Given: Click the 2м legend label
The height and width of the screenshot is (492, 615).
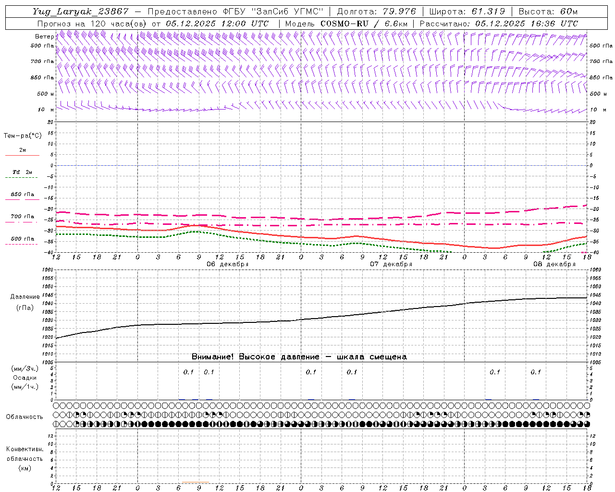Looking at the screenshot, I should [x=23, y=150].
